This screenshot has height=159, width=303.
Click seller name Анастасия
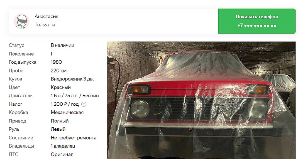pyautogui.click(x=47, y=17)
